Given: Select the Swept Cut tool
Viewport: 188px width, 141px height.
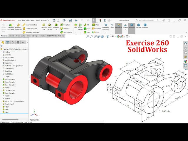Looking at the screenshot, I should tap(65, 25).
